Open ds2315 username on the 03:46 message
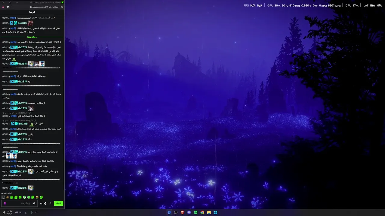Viewport: 385px width, 216px height. [23, 152]
